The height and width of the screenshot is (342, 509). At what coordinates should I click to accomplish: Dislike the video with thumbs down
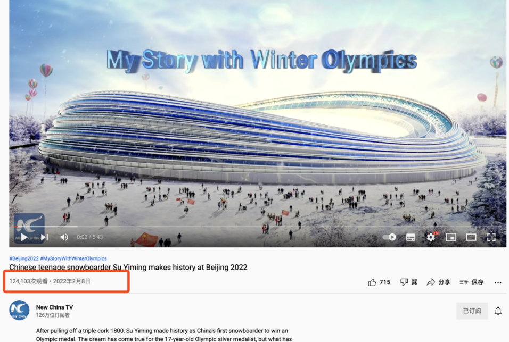tap(408, 282)
